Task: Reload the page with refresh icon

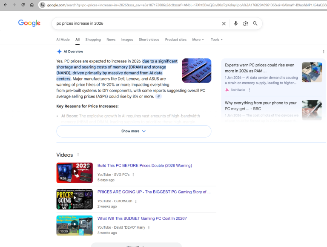Action: (23, 5)
